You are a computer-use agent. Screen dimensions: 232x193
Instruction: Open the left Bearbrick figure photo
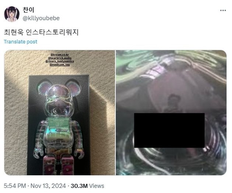(60, 113)
